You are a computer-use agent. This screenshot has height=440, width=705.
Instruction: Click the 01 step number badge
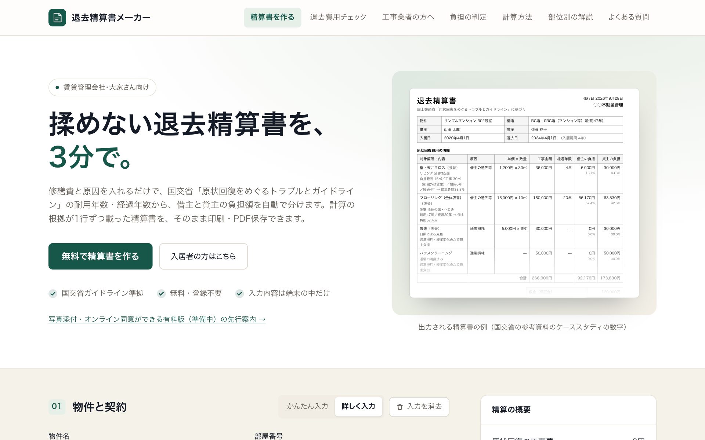(57, 407)
